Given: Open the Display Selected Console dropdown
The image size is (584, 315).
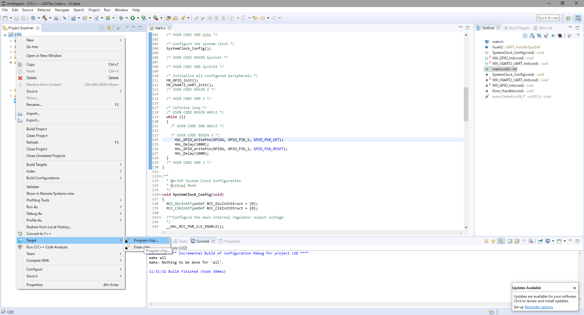Looking at the screenshot, I should [x=553, y=241].
